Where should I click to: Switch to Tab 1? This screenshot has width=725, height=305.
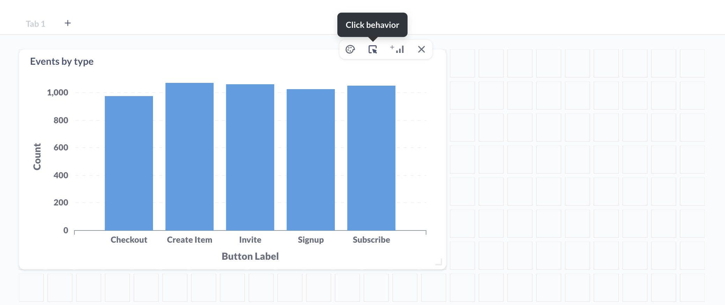click(x=35, y=23)
